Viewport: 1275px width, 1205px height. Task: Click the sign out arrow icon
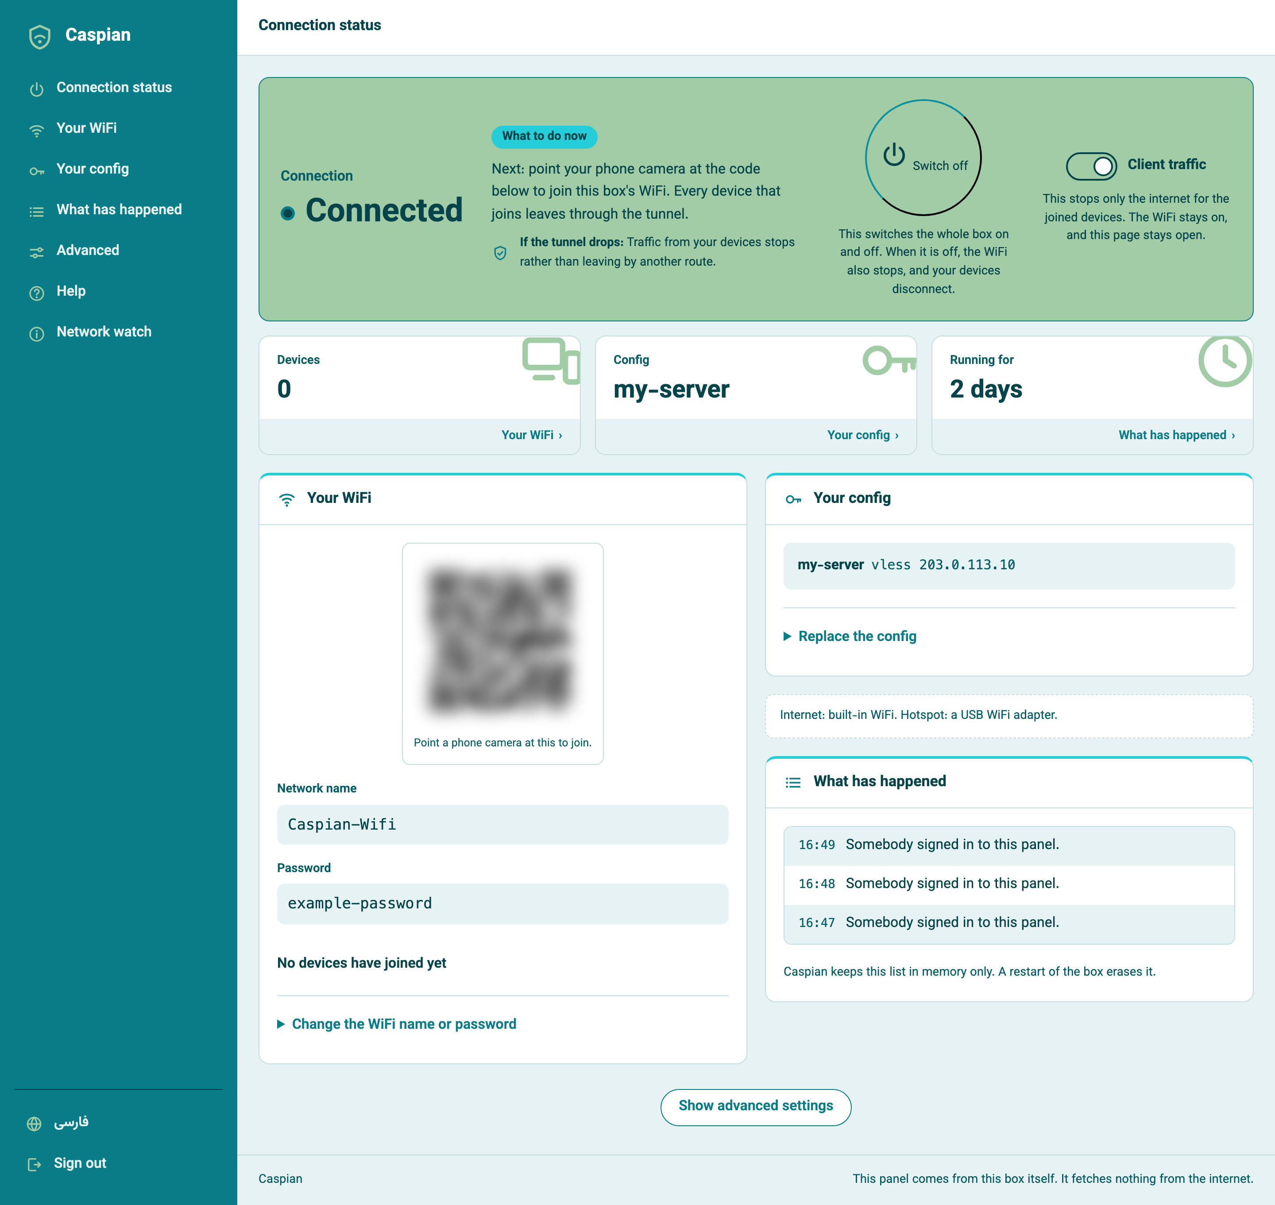(x=34, y=1165)
